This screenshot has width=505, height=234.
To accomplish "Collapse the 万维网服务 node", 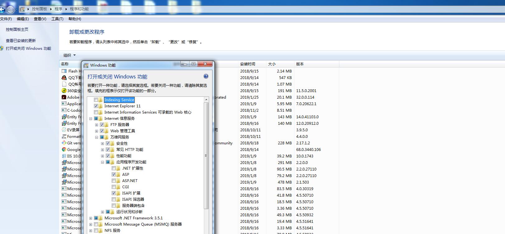I will (x=96, y=137).
